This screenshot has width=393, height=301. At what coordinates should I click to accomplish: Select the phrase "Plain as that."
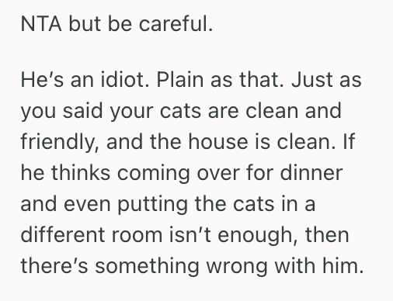(x=220, y=80)
